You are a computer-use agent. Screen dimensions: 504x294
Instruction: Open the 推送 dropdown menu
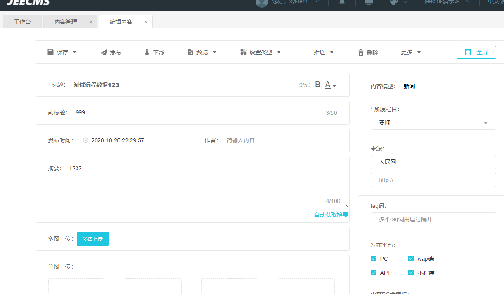[x=324, y=52]
